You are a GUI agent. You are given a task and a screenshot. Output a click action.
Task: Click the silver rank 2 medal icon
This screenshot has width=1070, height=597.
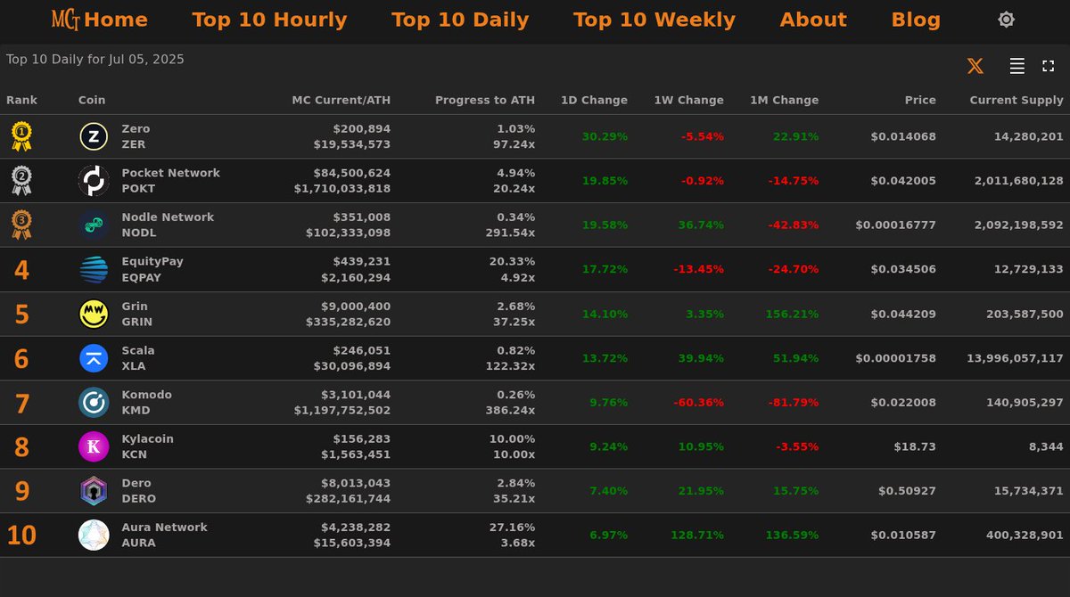[21, 181]
